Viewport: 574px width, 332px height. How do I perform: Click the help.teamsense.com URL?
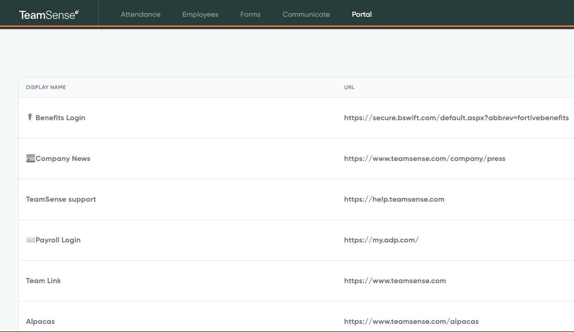(x=394, y=199)
